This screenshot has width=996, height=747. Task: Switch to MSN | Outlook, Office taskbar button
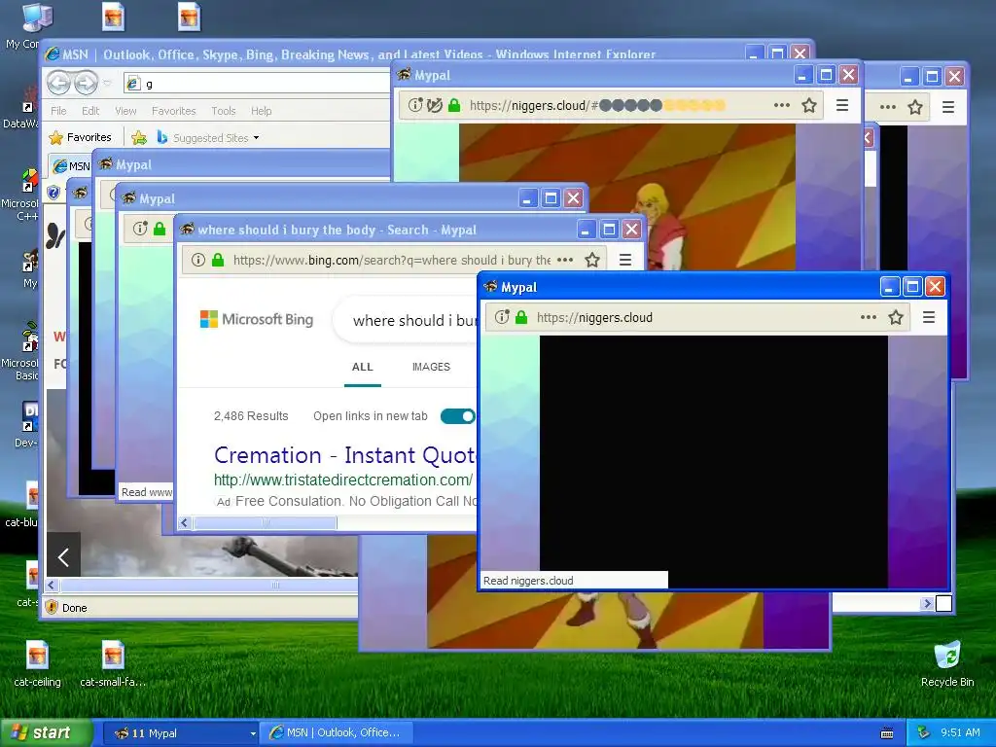(x=338, y=733)
